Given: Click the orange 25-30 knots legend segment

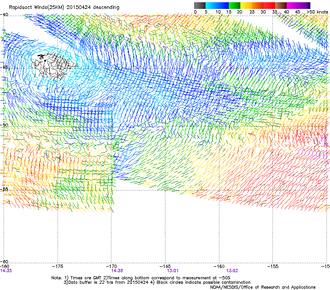Looking at the screenshot, I should point(258,5).
